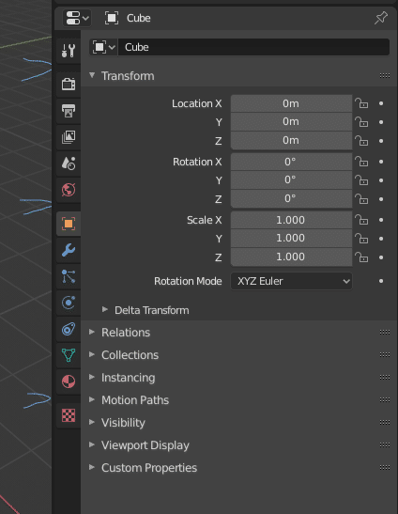Open the Render properties tab
Image resolution: width=398 pixels, height=514 pixels.
tap(69, 85)
